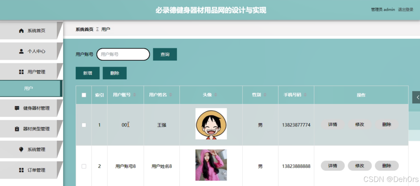The width and height of the screenshot is (420, 186).
Task: Click the pink hoodie avatar thumbnail
Action: pyautogui.click(x=211, y=165)
